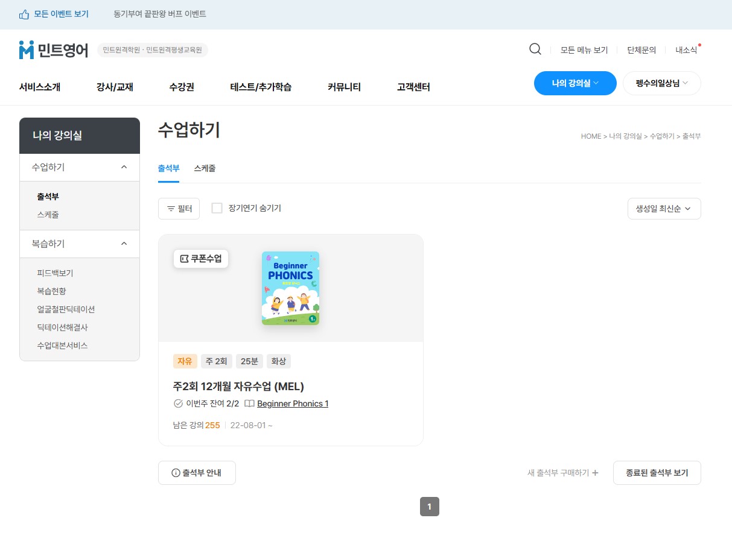Screen dimensions: 732x550
Task: Open the 생성일 최신순 sort dropdown
Action: [x=664, y=209]
